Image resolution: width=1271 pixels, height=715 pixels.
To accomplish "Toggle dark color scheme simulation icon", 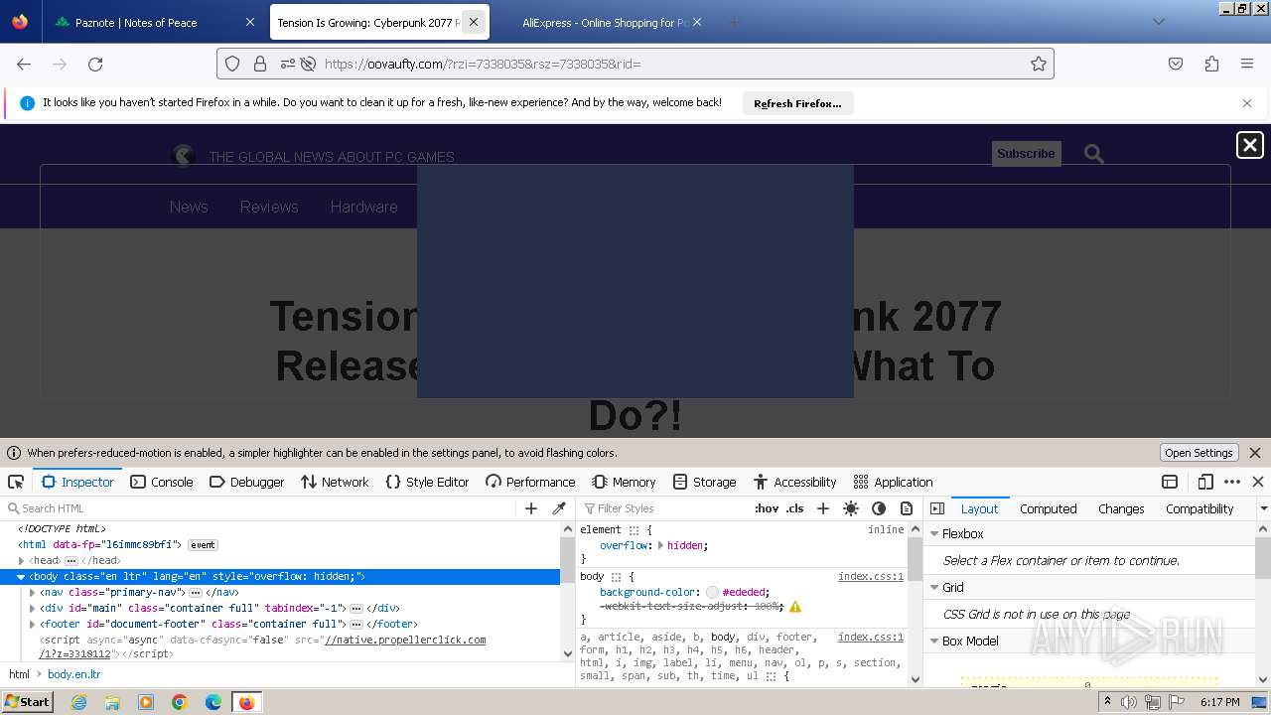I will (879, 508).
